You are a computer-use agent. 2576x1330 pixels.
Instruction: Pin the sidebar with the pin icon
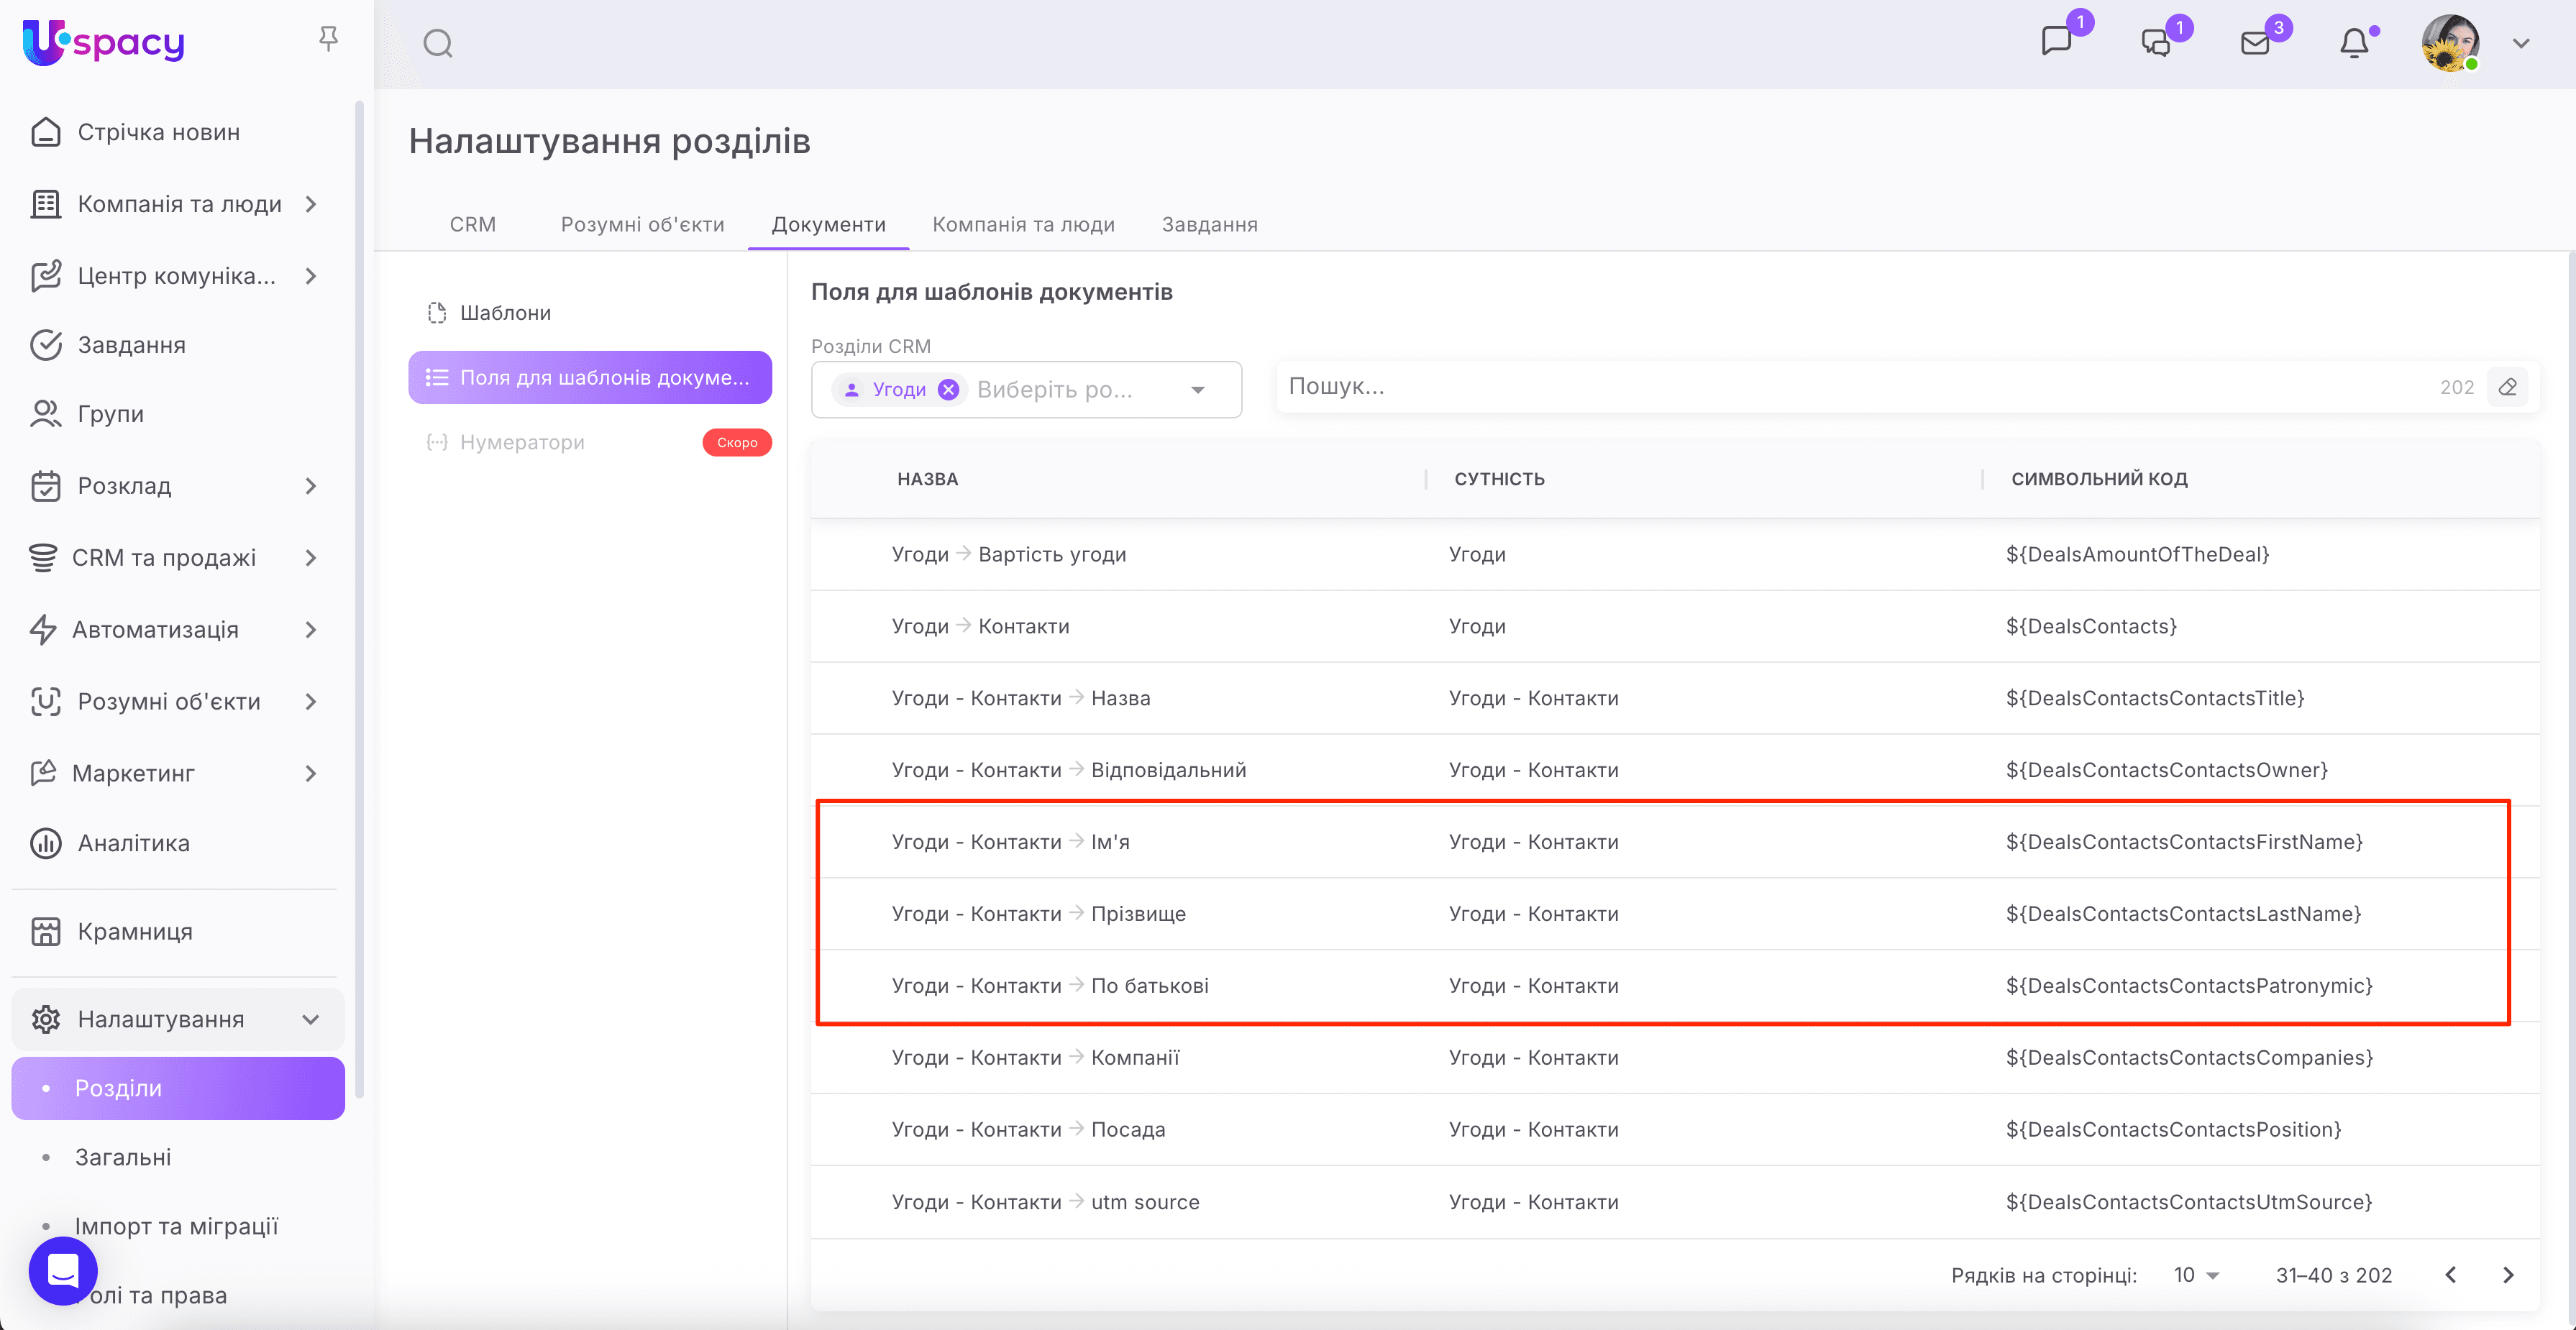click(x=328, y=39)
